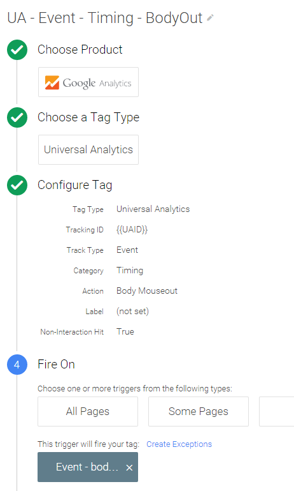Choose the Some Pages trigger type
The image size is (294, 491).
pyautogui.click(x=199, y=411)
